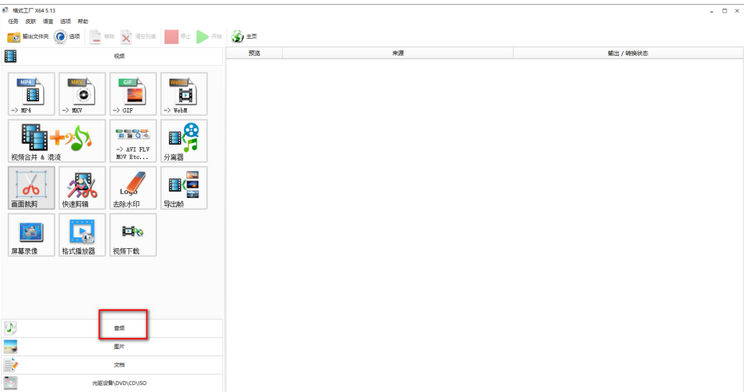Click the green 开始 start button

209,37
